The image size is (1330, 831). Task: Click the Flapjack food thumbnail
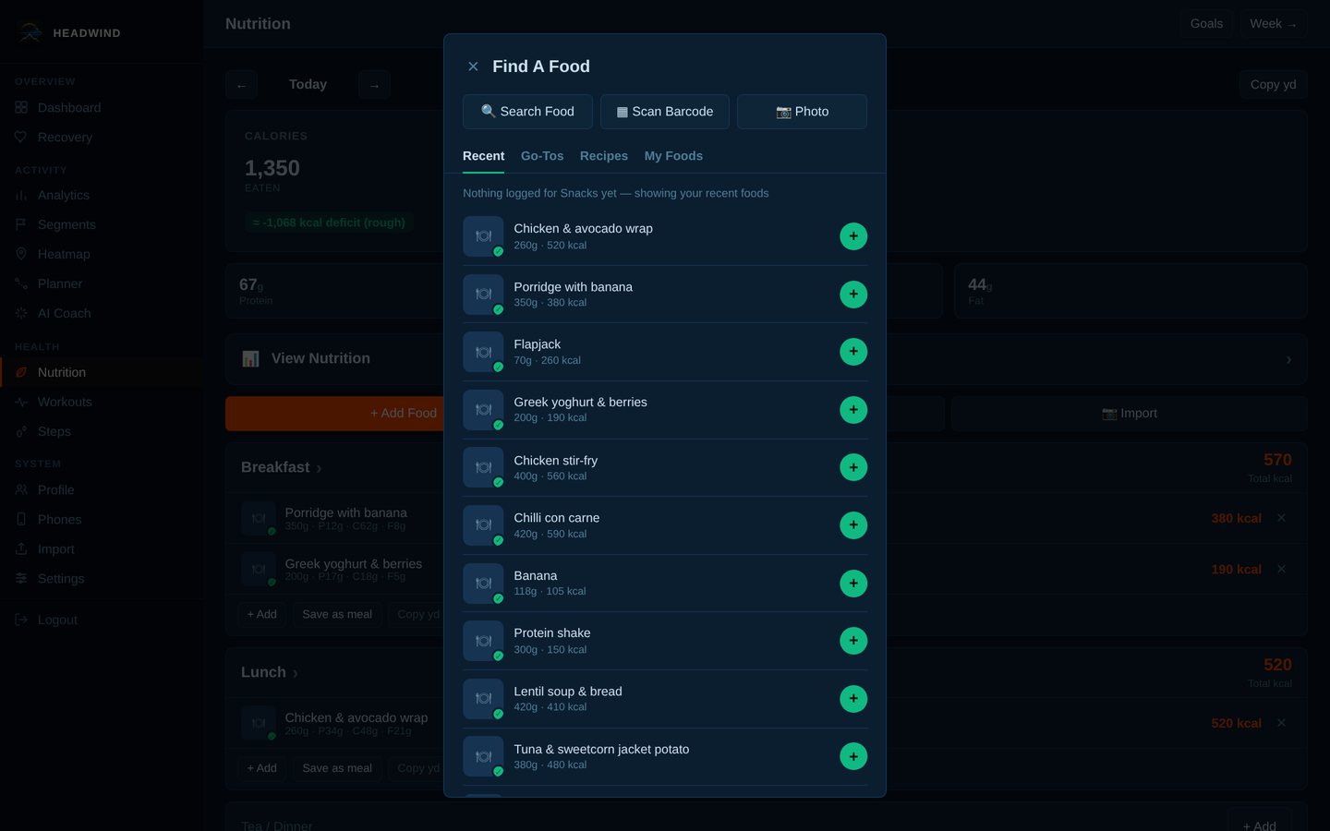click(x=483, y=352)
